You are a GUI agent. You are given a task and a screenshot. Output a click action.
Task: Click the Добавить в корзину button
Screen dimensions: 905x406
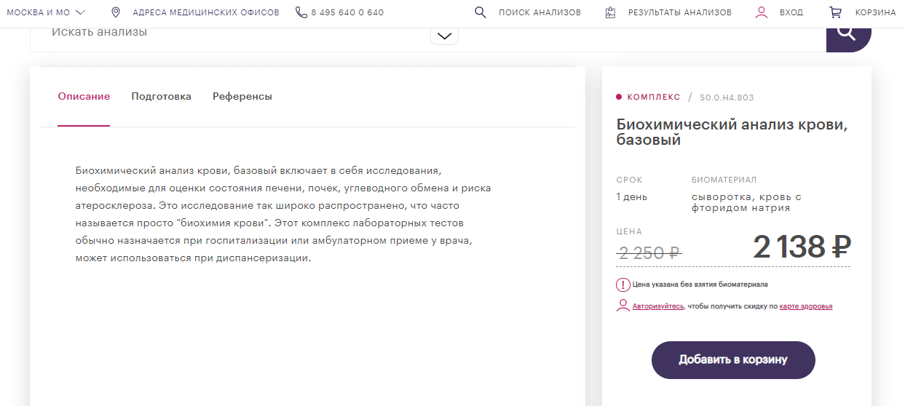coord(732,359)
